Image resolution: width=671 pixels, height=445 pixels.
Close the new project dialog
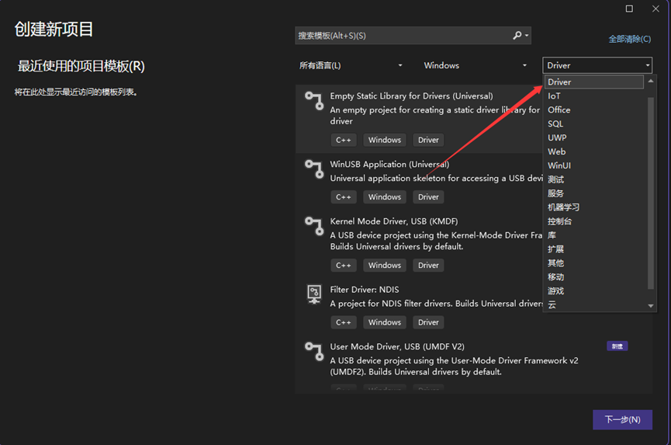655,9
